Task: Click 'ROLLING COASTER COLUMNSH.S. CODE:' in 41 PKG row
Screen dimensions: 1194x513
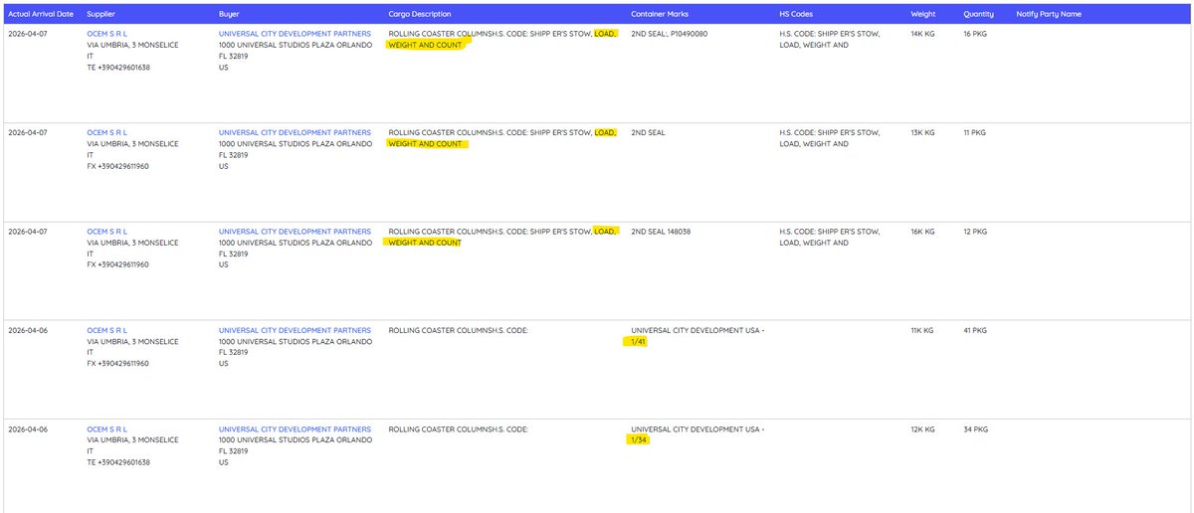Action: click(458, 330)
